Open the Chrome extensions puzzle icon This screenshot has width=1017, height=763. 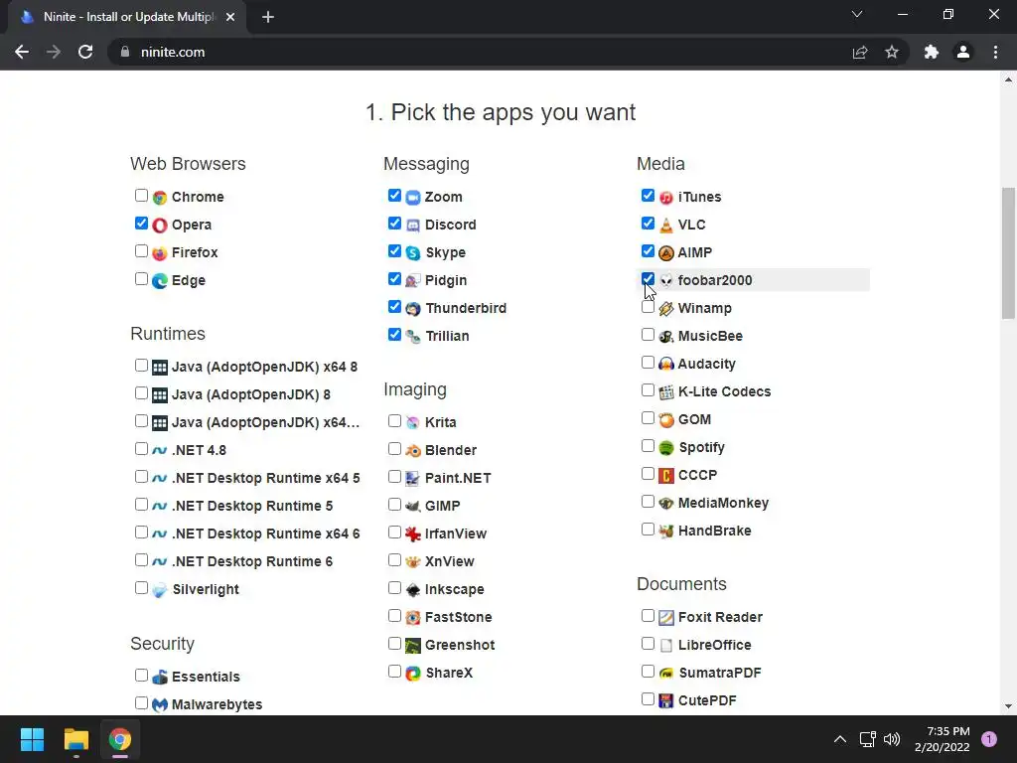click(x=932, y=52)
